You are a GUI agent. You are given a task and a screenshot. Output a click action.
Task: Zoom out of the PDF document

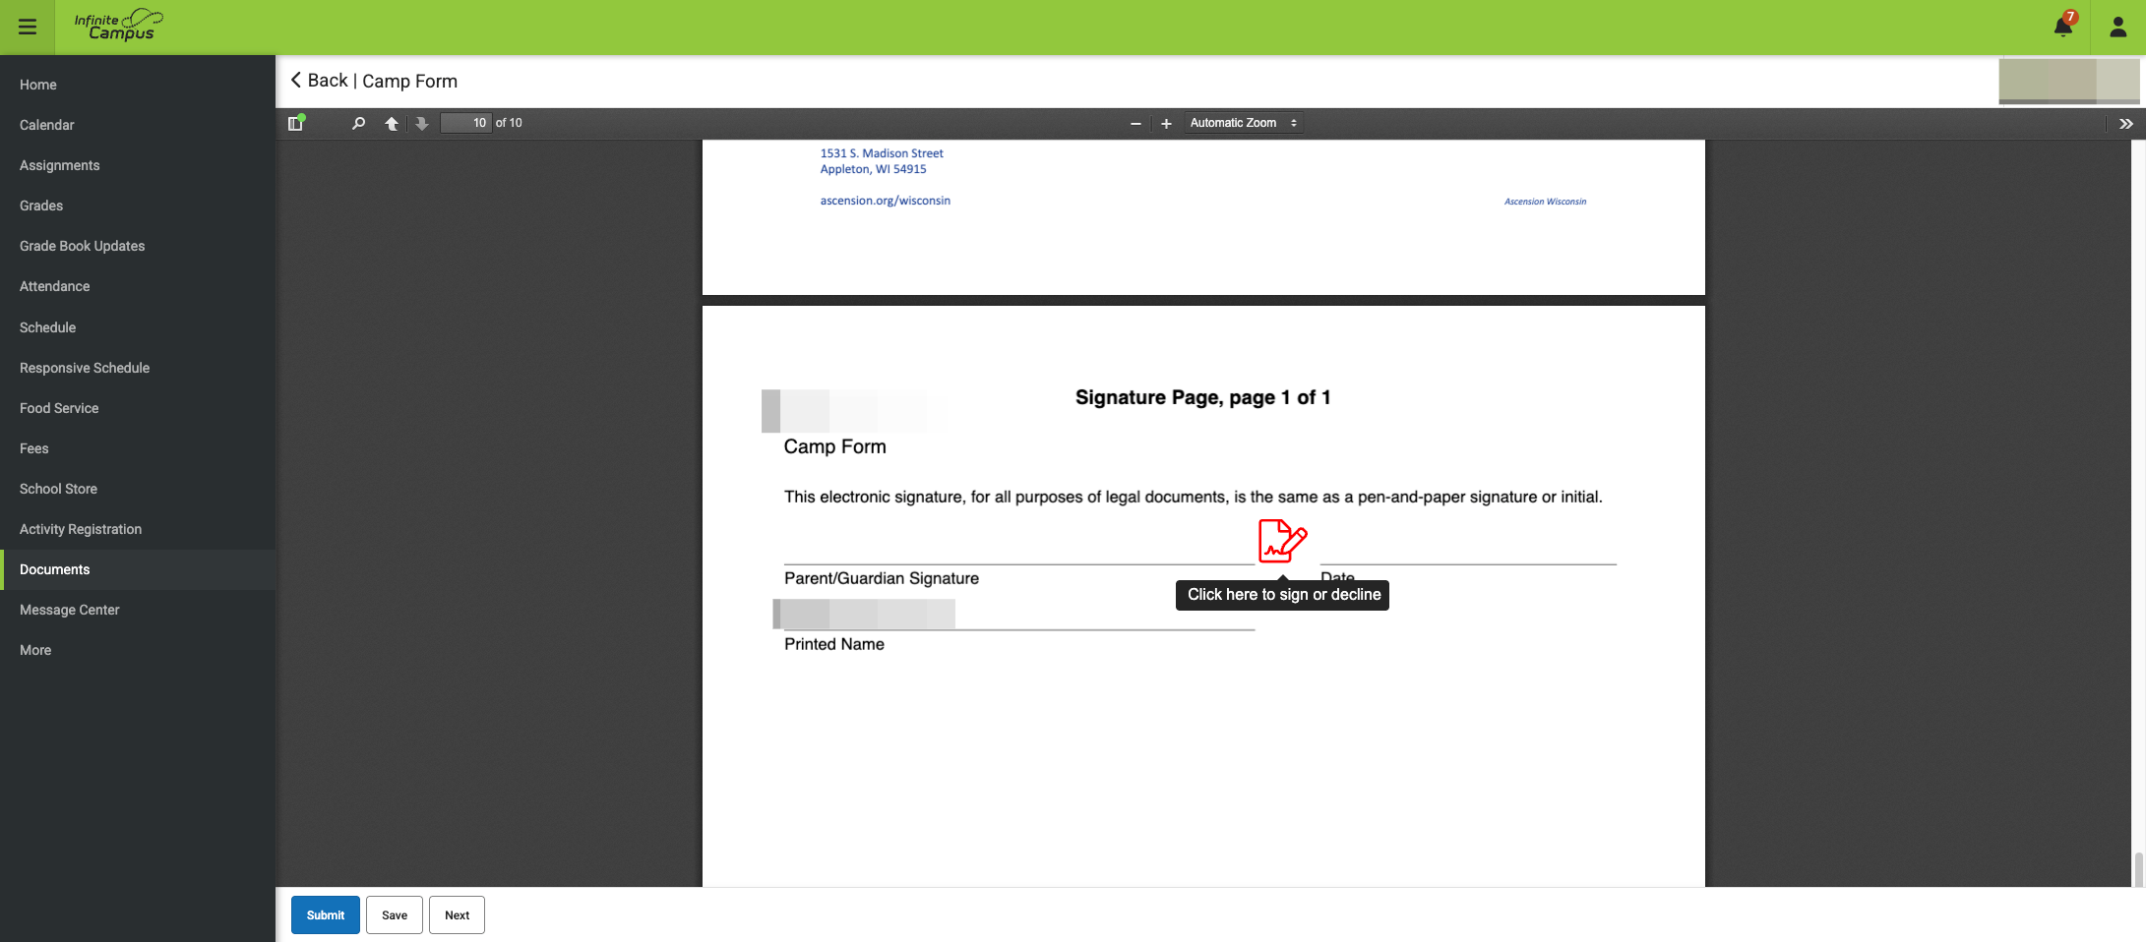[x=1135, y=123]
